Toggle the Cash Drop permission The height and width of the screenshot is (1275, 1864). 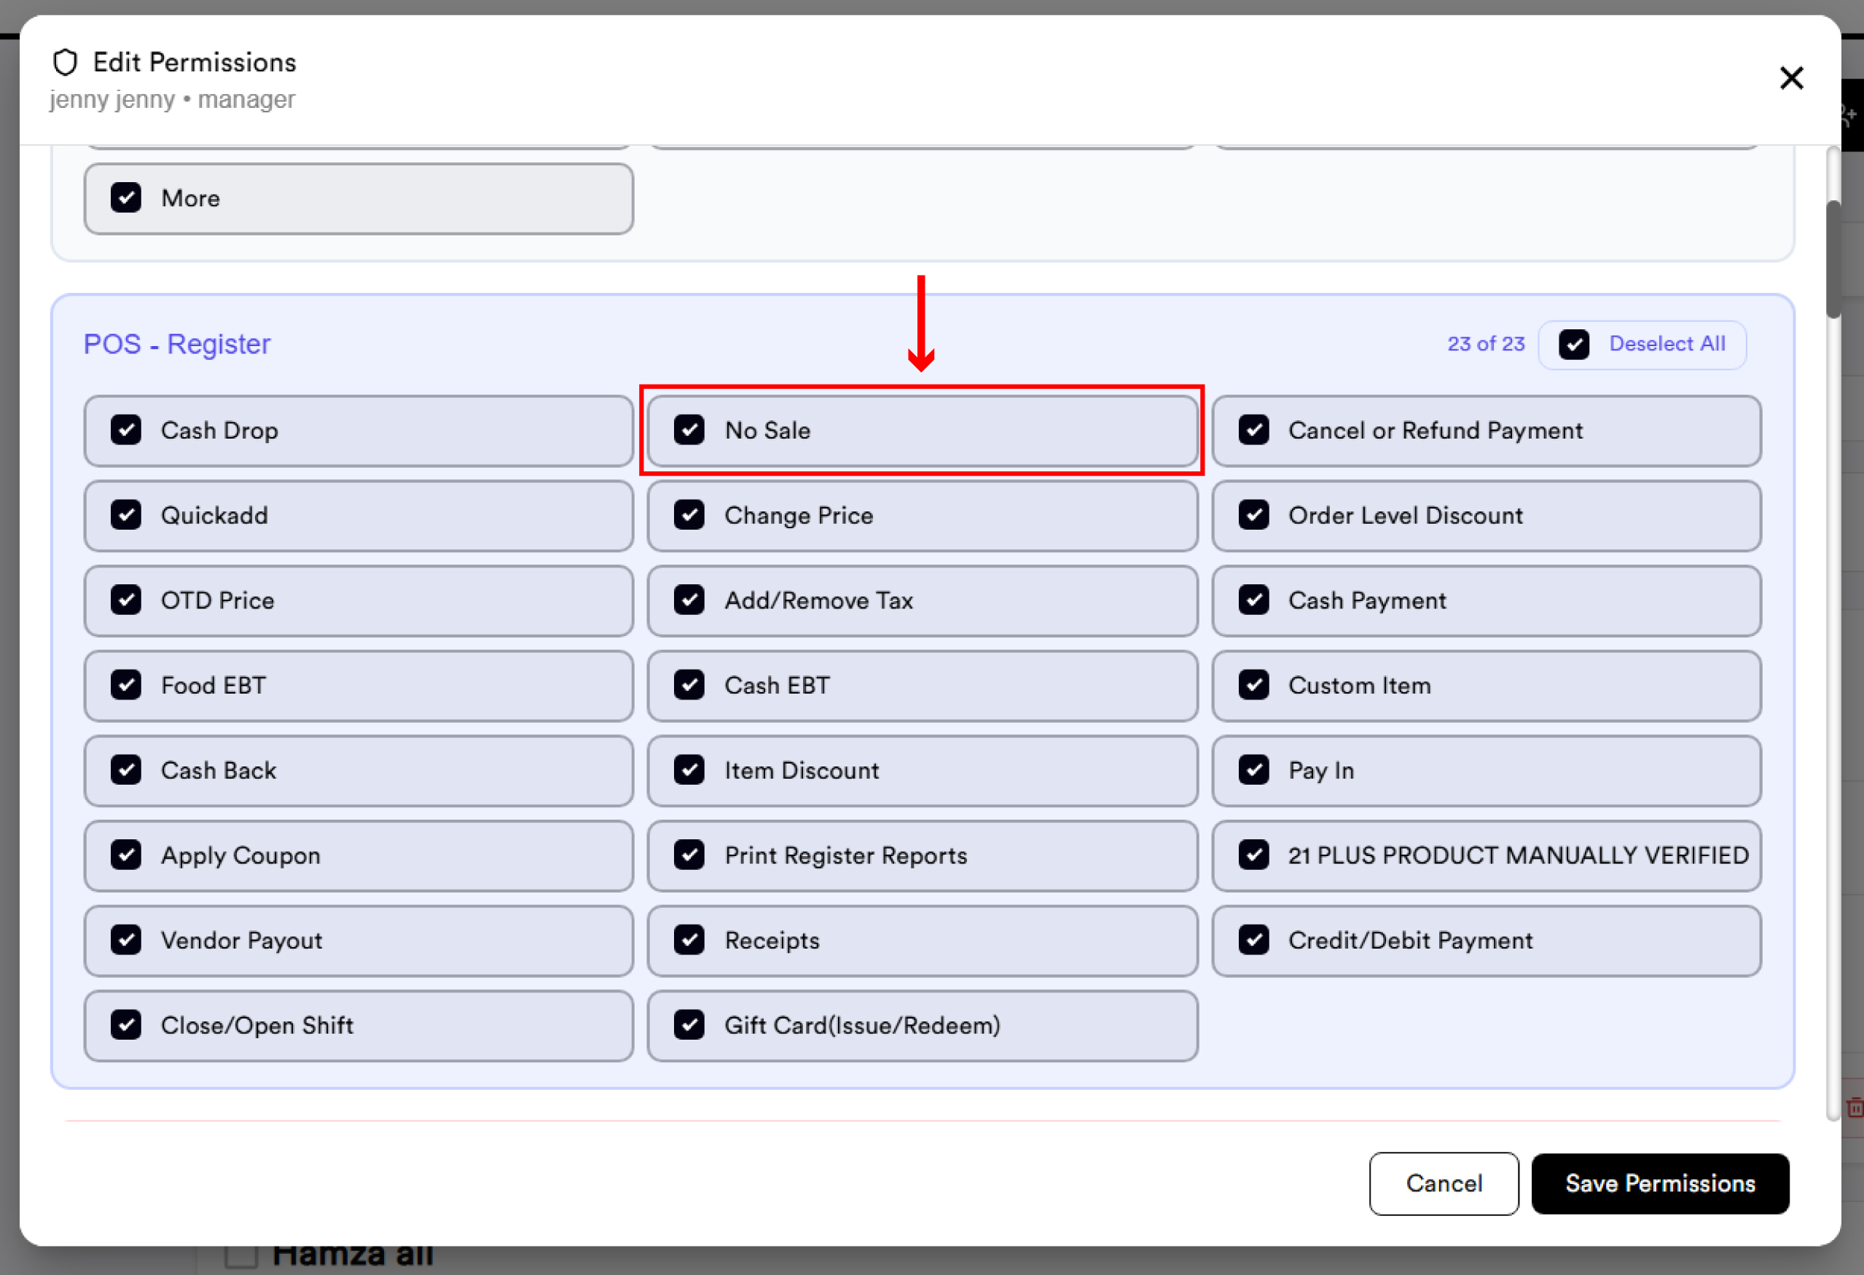[x=126, y=431]
